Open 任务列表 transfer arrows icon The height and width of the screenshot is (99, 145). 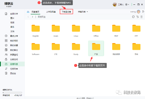click(x=6, y=69)
